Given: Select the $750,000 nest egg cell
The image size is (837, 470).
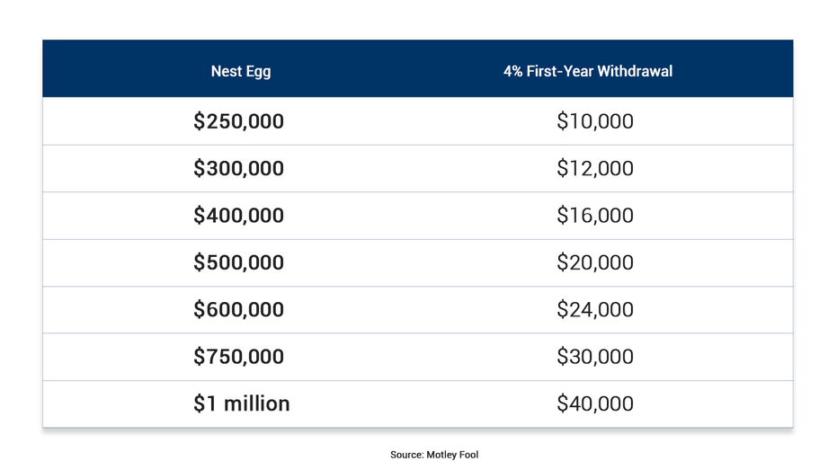Looking at the screenshot, I should click(x=238, y=357).
